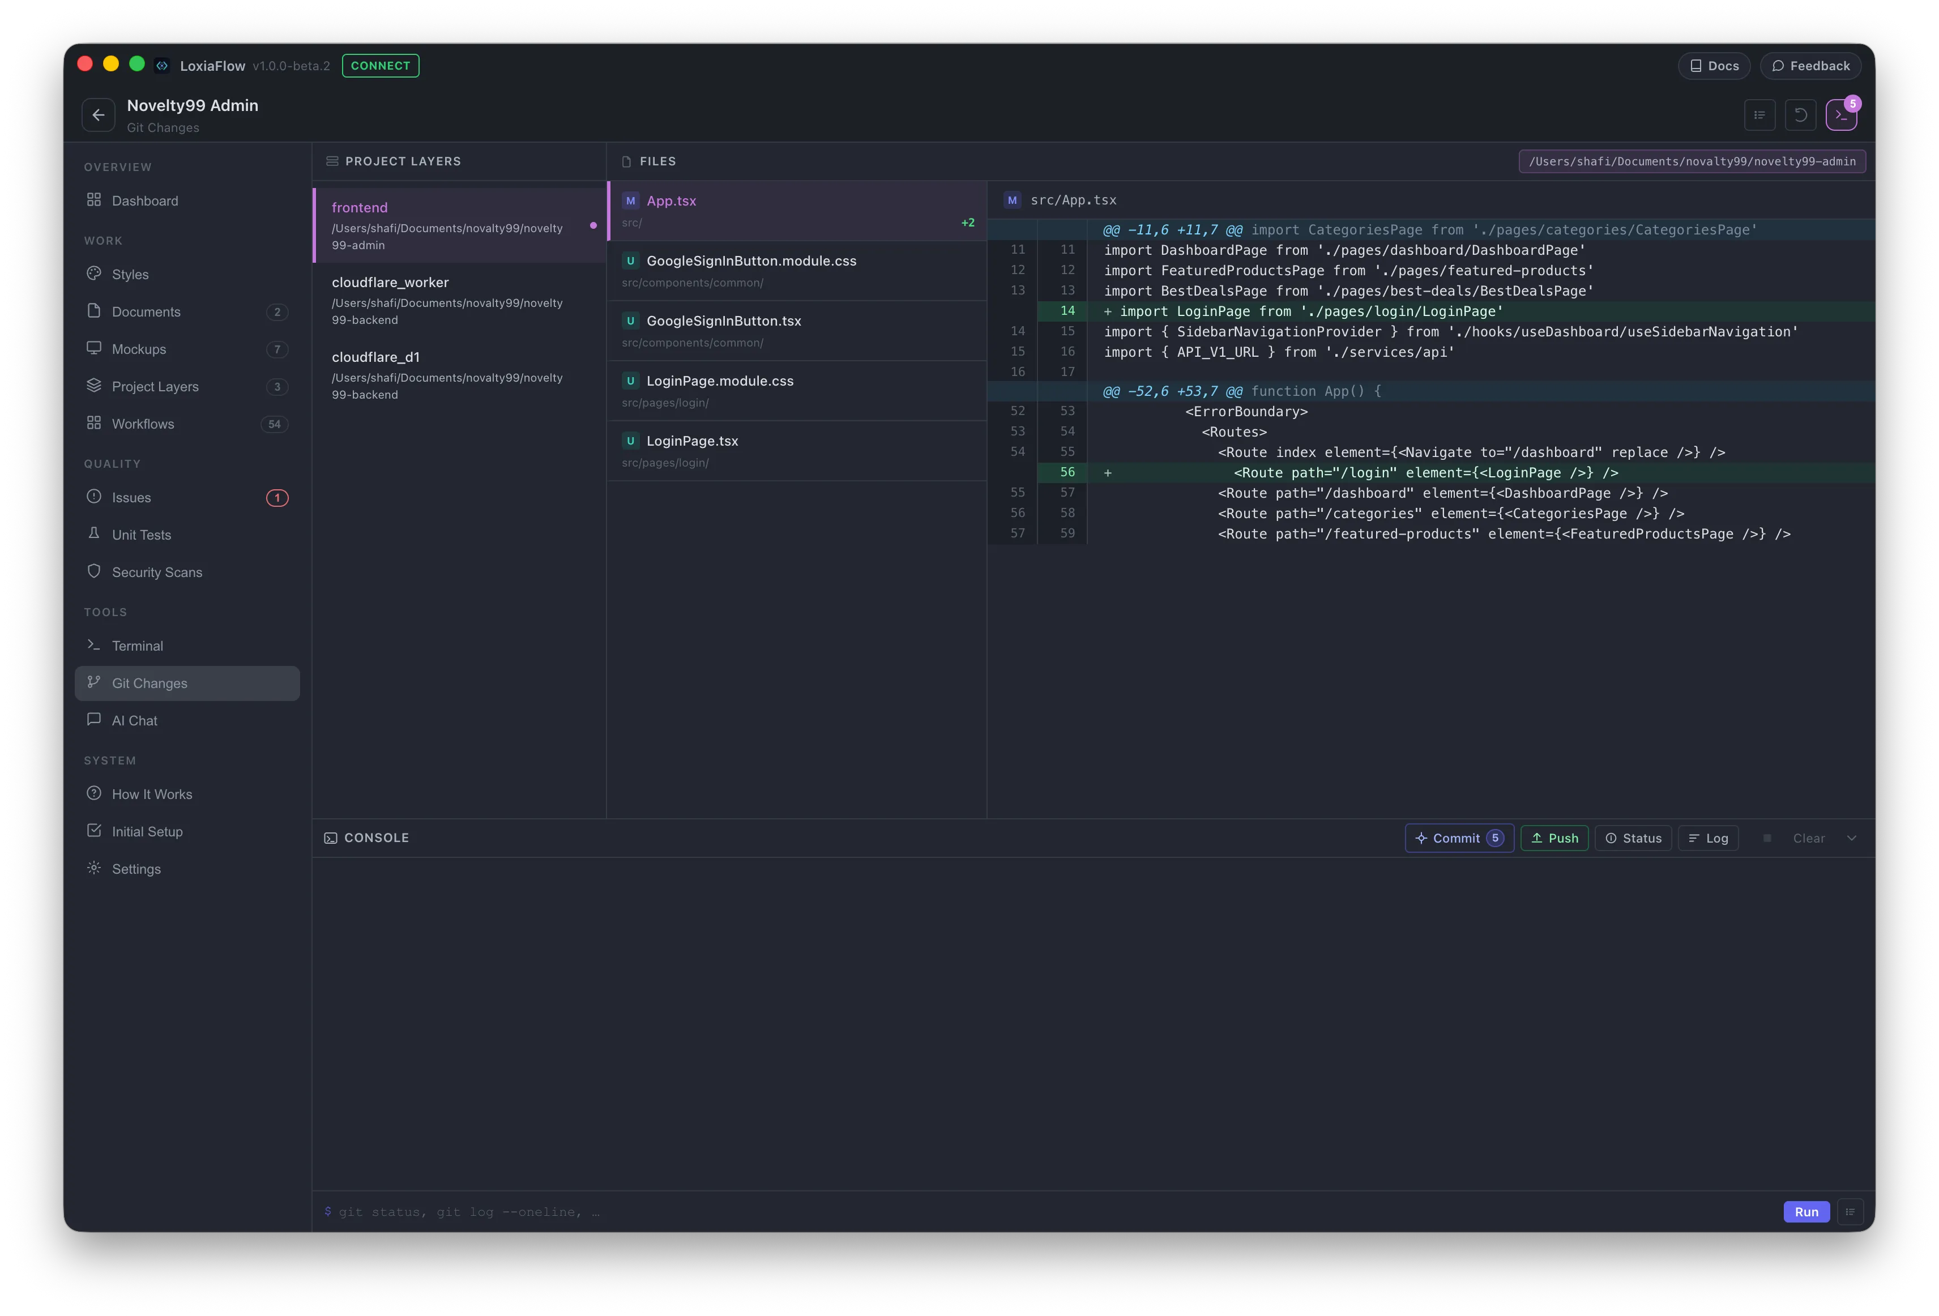The height and width of the screenshot is (1316, 1939).
Task: Click the purple dot on frontend layer
Action: 593,225
